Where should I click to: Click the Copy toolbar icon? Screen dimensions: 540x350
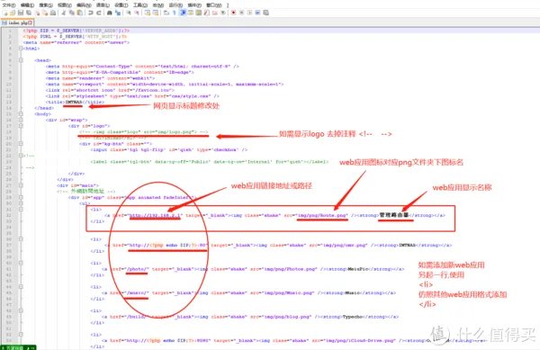[72, 13]
